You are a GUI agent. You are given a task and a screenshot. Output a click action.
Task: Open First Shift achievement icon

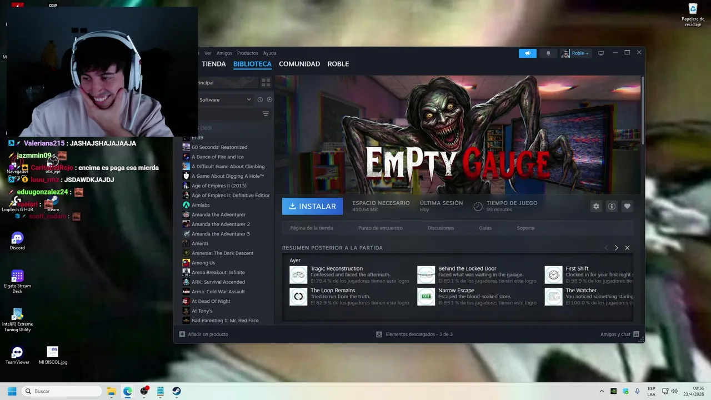pyautogui.click(x=553, y=274)
